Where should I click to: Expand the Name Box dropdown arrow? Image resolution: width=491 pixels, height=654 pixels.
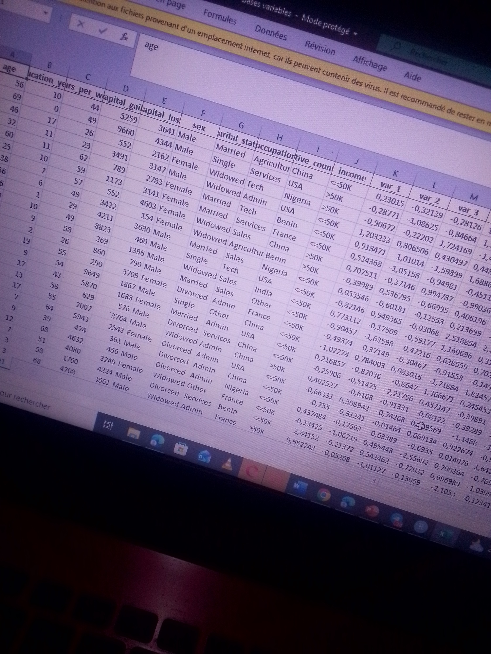click(x=46, y=13)
